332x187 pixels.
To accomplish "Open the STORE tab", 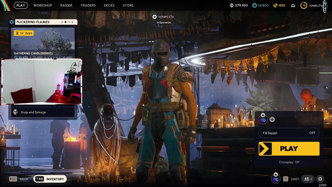I will (128, 5).
